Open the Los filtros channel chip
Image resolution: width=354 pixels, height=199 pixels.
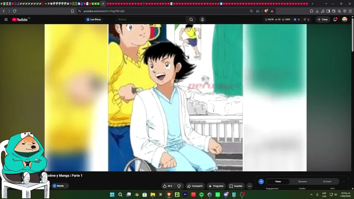pos(94,20)
